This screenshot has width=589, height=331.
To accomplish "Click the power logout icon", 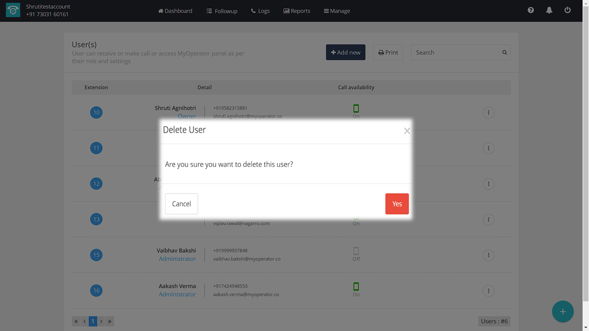I will tap(567, 10).
